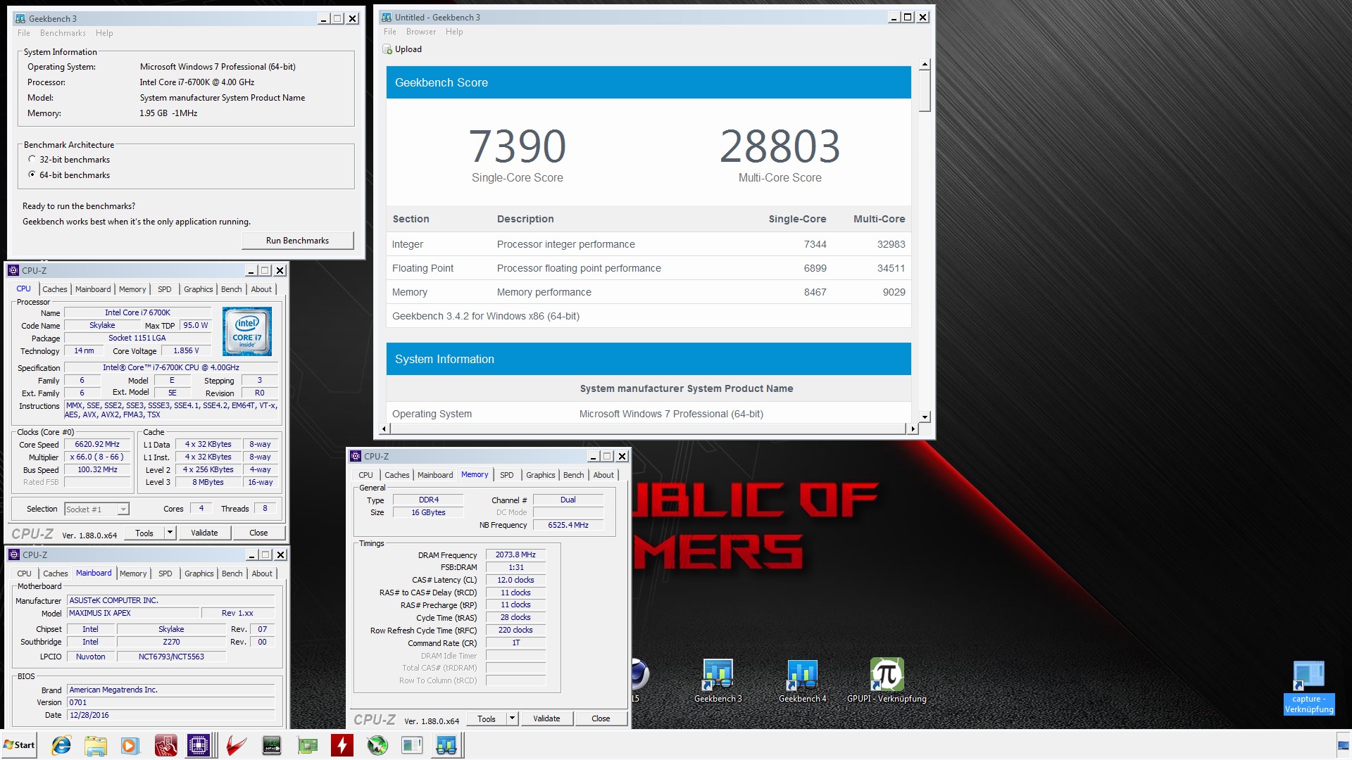Click the Floating Point row in score table

[x=649, y=268]
